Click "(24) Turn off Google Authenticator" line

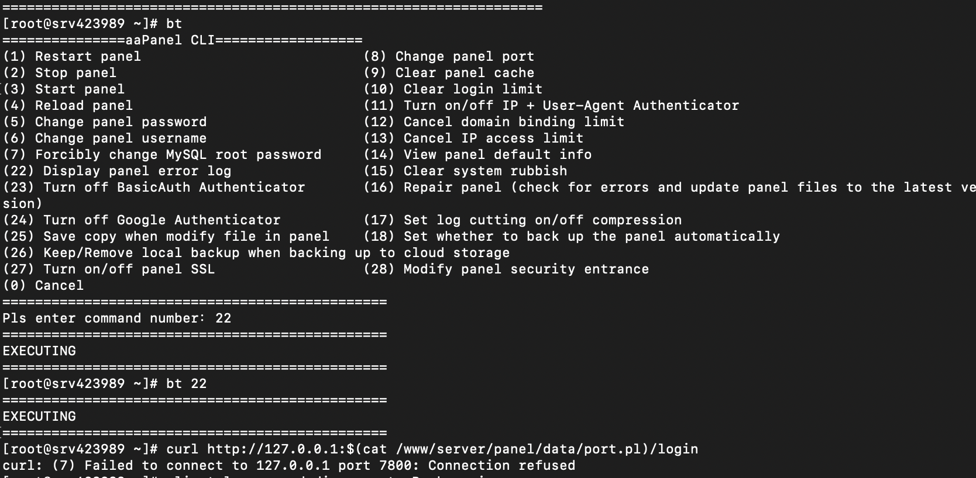(x=142, y=220)
